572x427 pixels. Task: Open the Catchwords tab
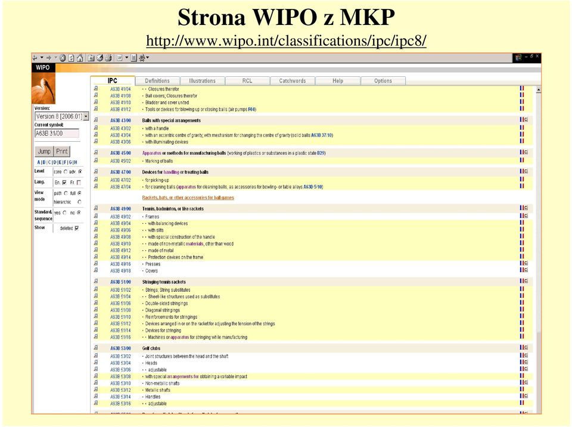pos(293,81)
